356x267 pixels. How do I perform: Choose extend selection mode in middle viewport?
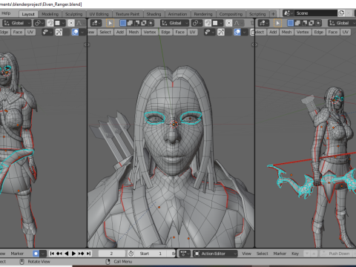tap(130, 23)
